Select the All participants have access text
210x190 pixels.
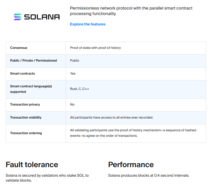(x=112, y=117)
